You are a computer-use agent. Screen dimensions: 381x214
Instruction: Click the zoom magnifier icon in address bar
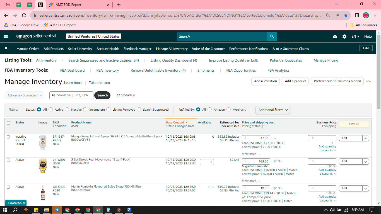[328, 15]
